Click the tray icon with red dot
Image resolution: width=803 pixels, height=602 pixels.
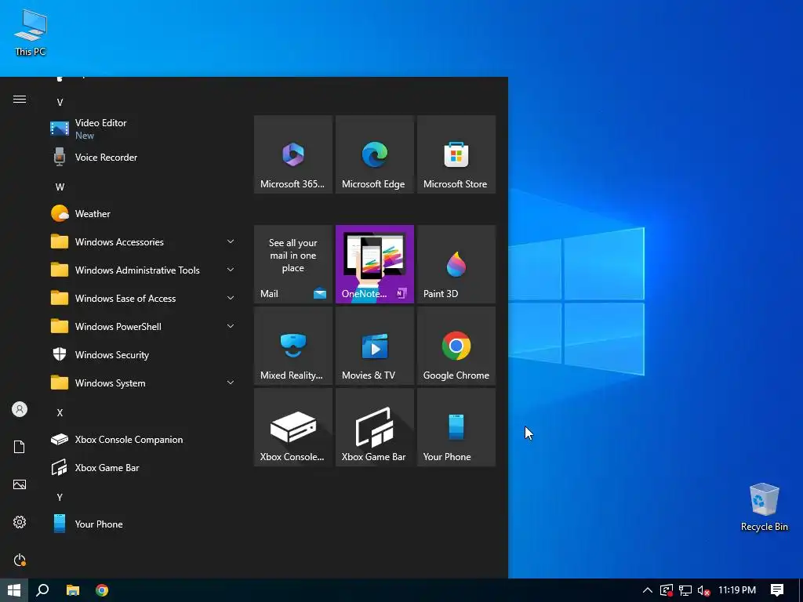667,590
